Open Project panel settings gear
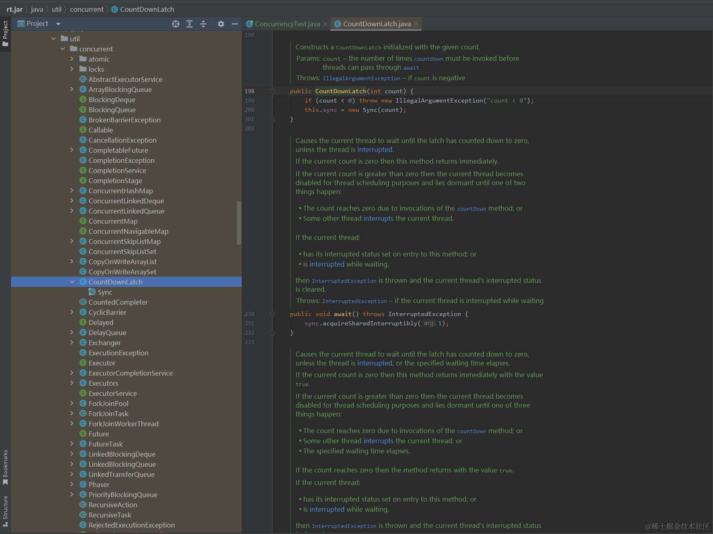 221,24
